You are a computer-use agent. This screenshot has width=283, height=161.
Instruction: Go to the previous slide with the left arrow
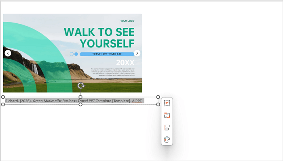click(8, 53)
